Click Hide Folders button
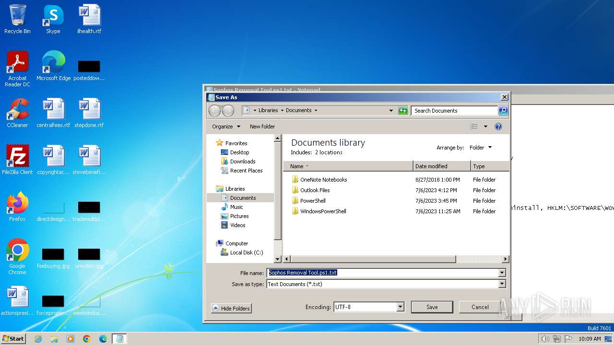614x345 pixels. [231, 309]
